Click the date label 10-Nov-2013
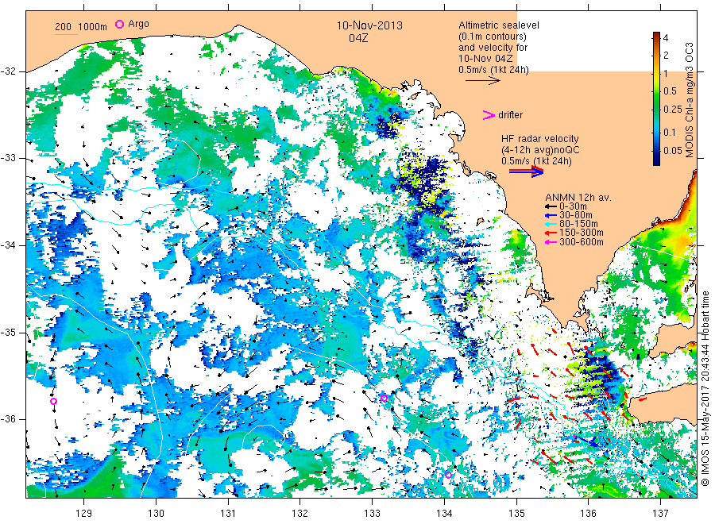The height and width of the screenshot is (524, 715). pos(369,25)
